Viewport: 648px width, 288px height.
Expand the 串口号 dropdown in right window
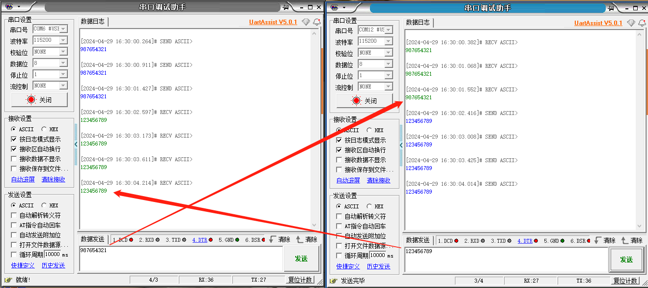(388, 30)
